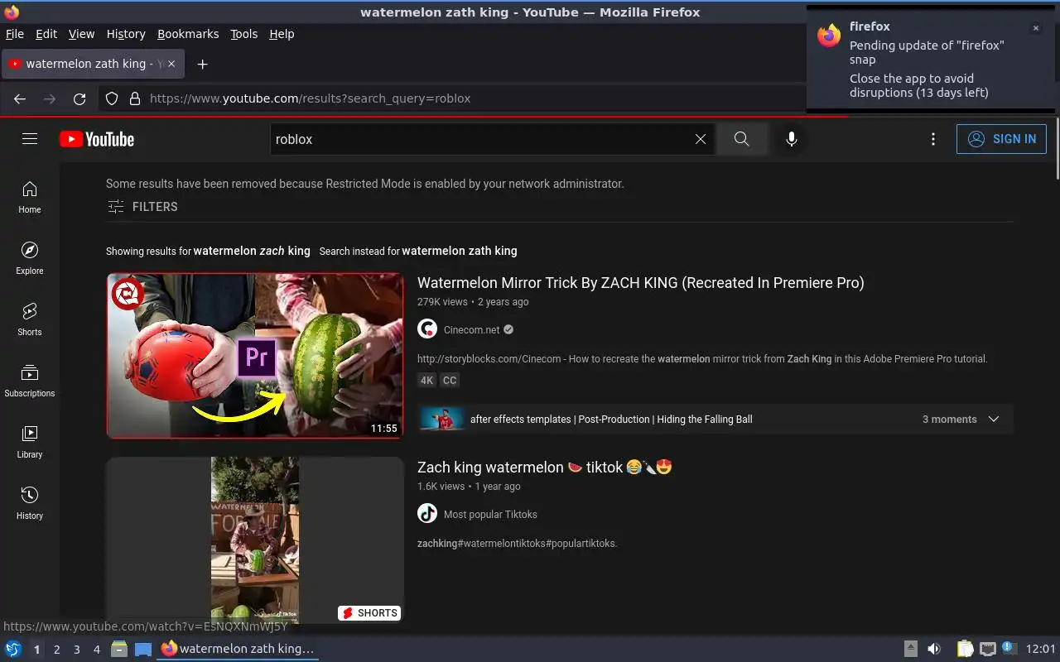Click the shield tracking protection icon
Image resolution: width=1060 pixels, height=662 pixels.
112,98
